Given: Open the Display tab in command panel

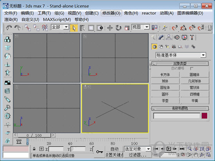Looking at the screenshot, I should (185, 37).
